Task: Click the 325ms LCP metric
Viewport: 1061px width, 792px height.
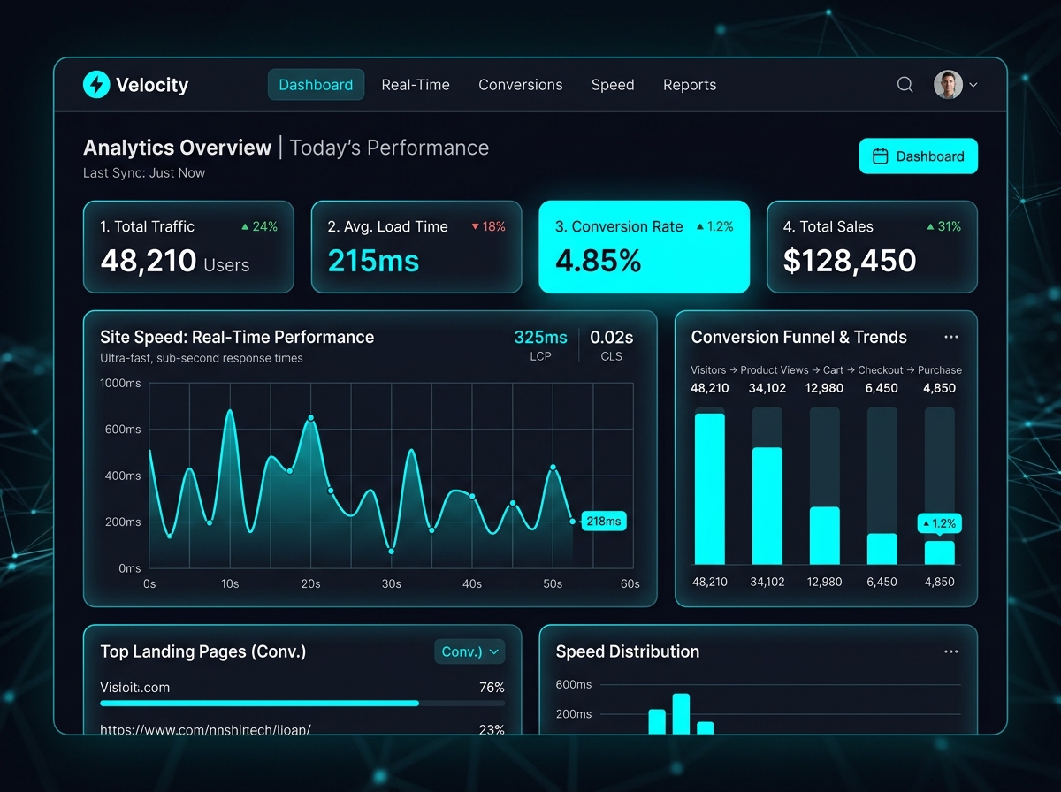Action: (541, 345)
